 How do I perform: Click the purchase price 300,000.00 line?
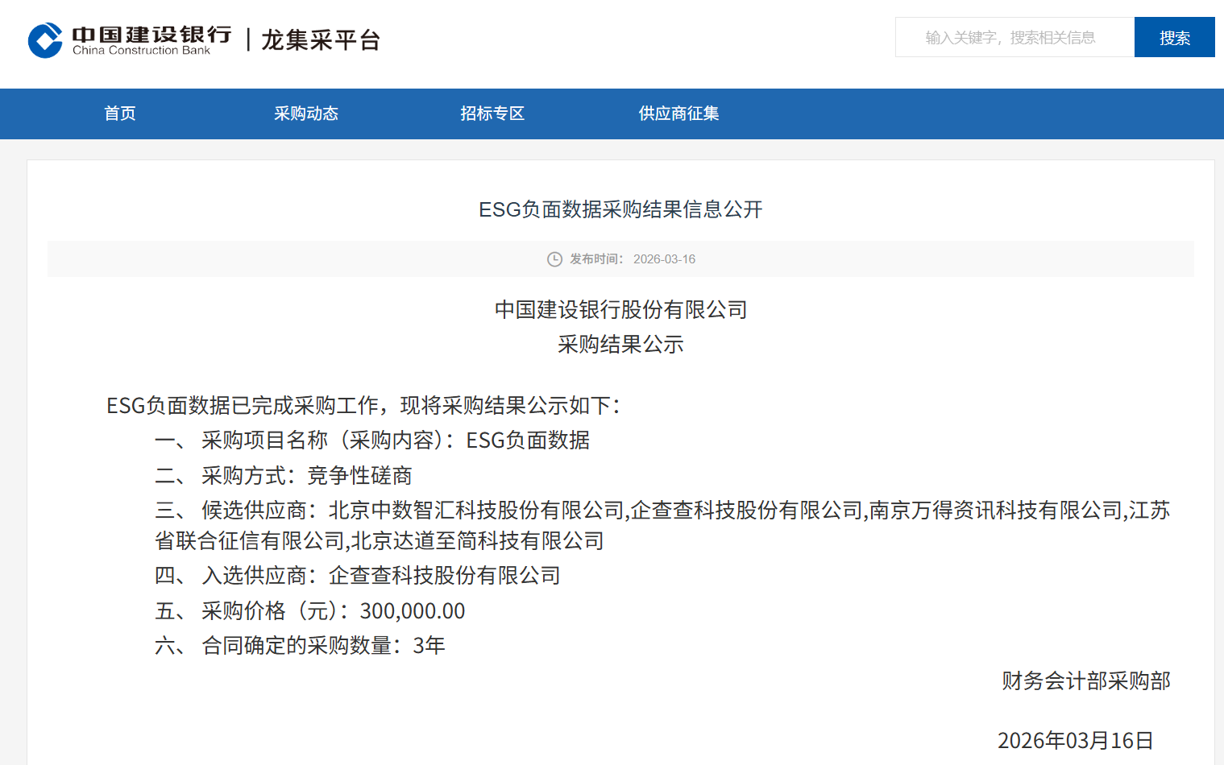tap(333, 611)
